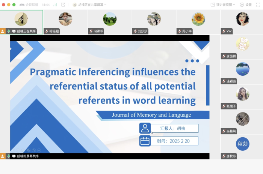Click the 秋莎 avatar circle
The image size is (263, 174).
pos(242,144)
